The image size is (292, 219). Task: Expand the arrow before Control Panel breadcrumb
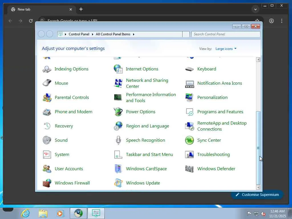coord(66,34)
